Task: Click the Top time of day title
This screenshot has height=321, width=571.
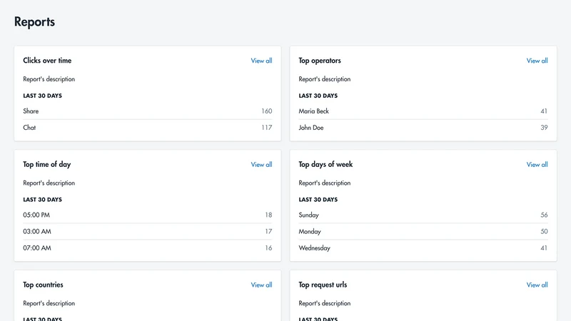Action: pyautogui.click(x=47, y=164)
